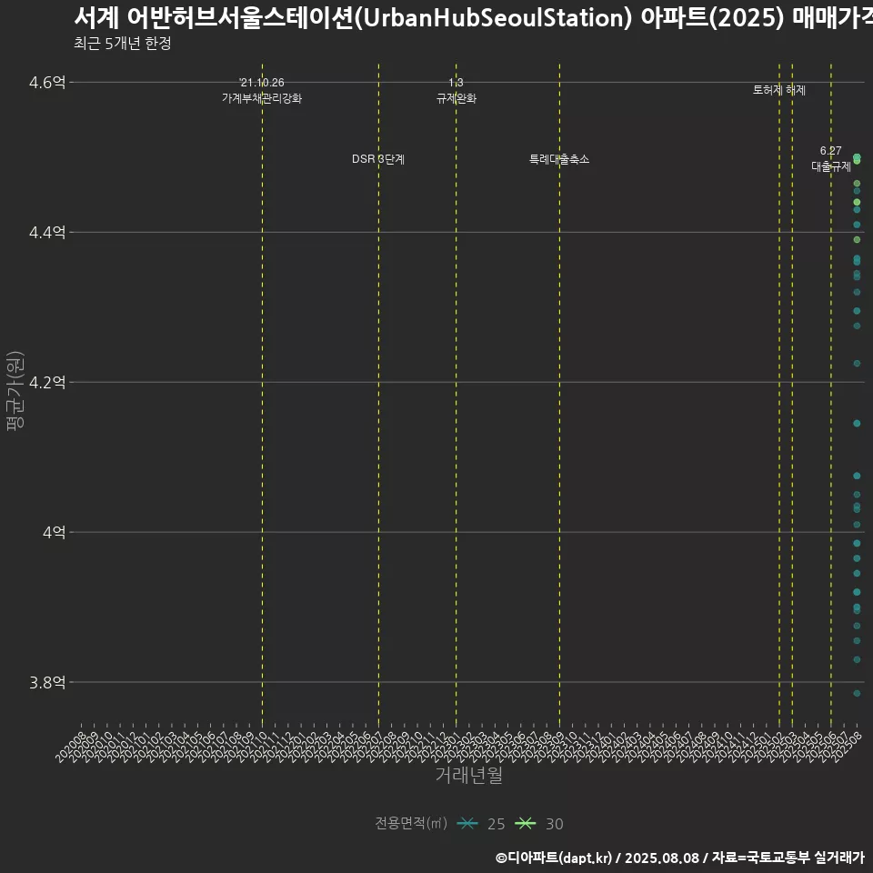The image size is (873, 873).
Task: Click the "'21.10.26" date annotation
Action: tap(262, 83)
